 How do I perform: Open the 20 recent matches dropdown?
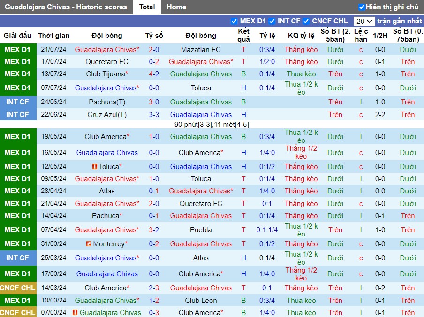(x=364, y=22)
